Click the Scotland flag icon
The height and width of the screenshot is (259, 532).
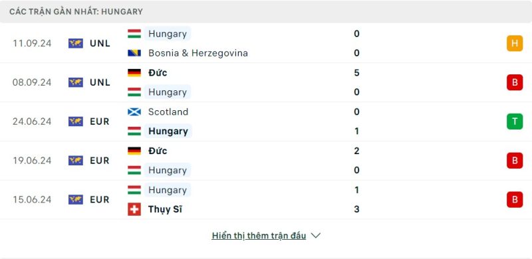134,112
